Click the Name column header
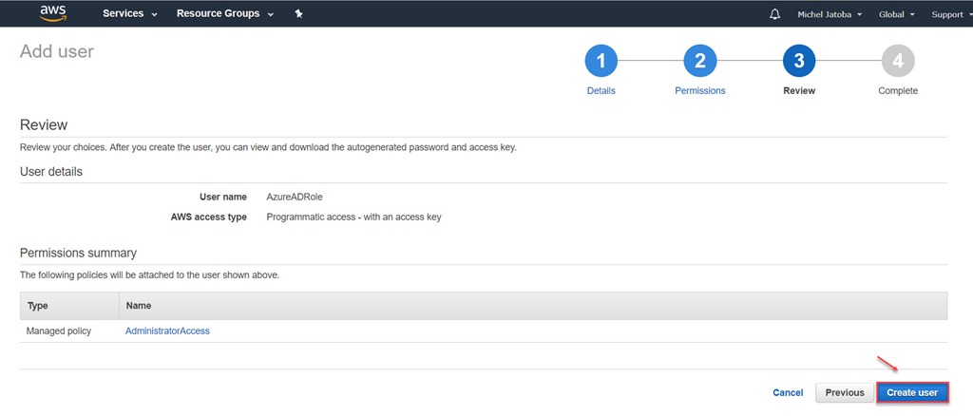This screenshot has width=973, height=416. click(533, 306)
